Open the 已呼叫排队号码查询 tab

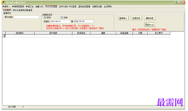[68, 6]
